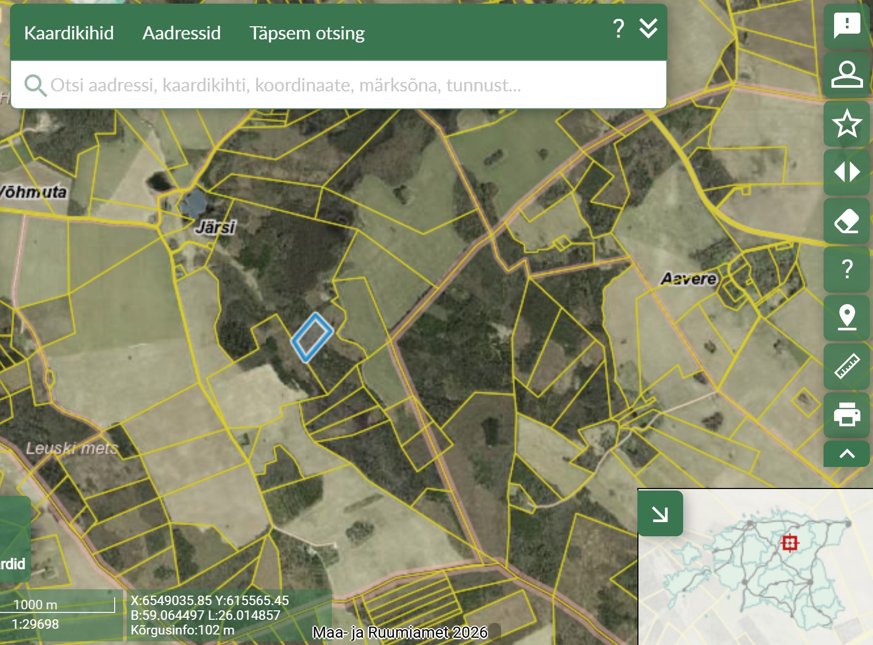Viewport: 873px width, 645px height.
Task: Click the blue highlighted land parcel
Action: (312, 337)
